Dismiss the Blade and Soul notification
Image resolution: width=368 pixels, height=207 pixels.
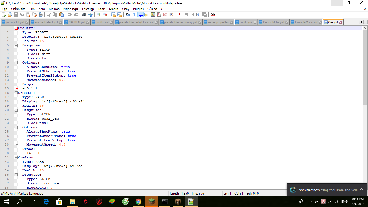pyautogui.click(x=362, y=189)
